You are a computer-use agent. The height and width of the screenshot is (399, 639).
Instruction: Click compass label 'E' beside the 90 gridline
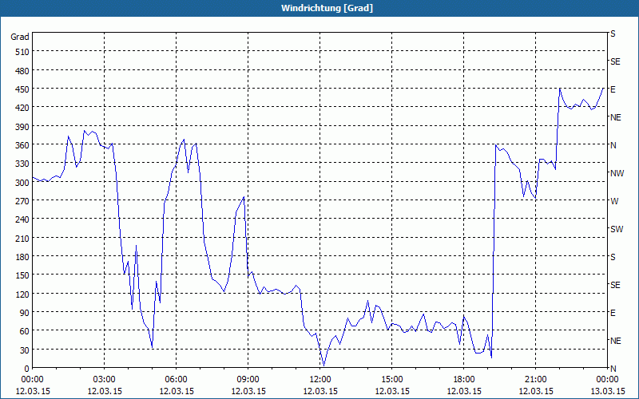[613, 313]
